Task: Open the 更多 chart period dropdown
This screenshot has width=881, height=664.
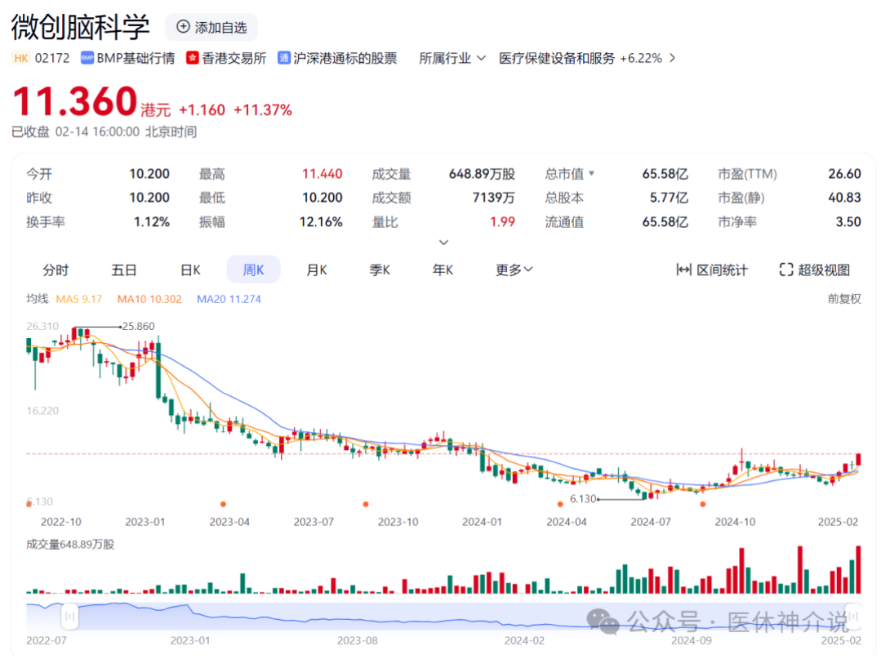Action: point(514,270)
